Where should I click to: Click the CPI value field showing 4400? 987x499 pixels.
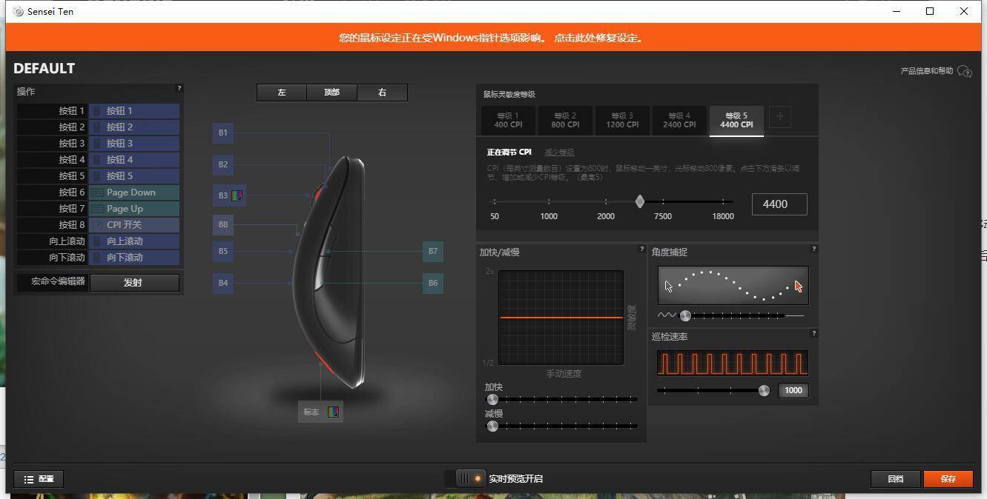pyautogui.click(x=779, y=204)
